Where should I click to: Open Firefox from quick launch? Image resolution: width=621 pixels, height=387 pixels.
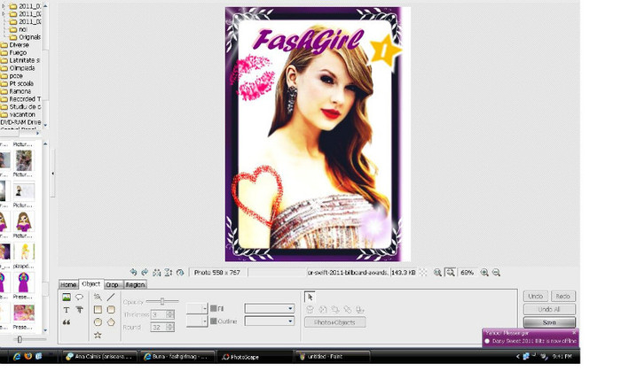[x=28, y=356]
